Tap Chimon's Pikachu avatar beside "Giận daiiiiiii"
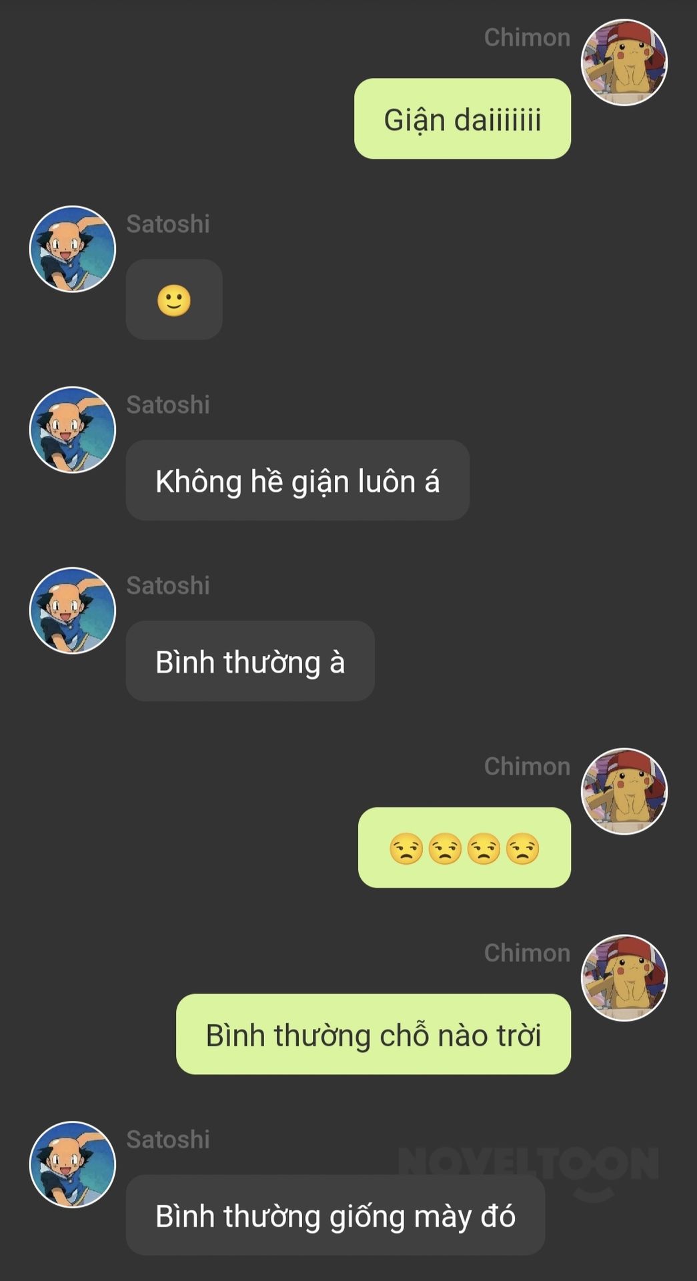Viewport: 697px width, 1281px height. coord(624,62)
